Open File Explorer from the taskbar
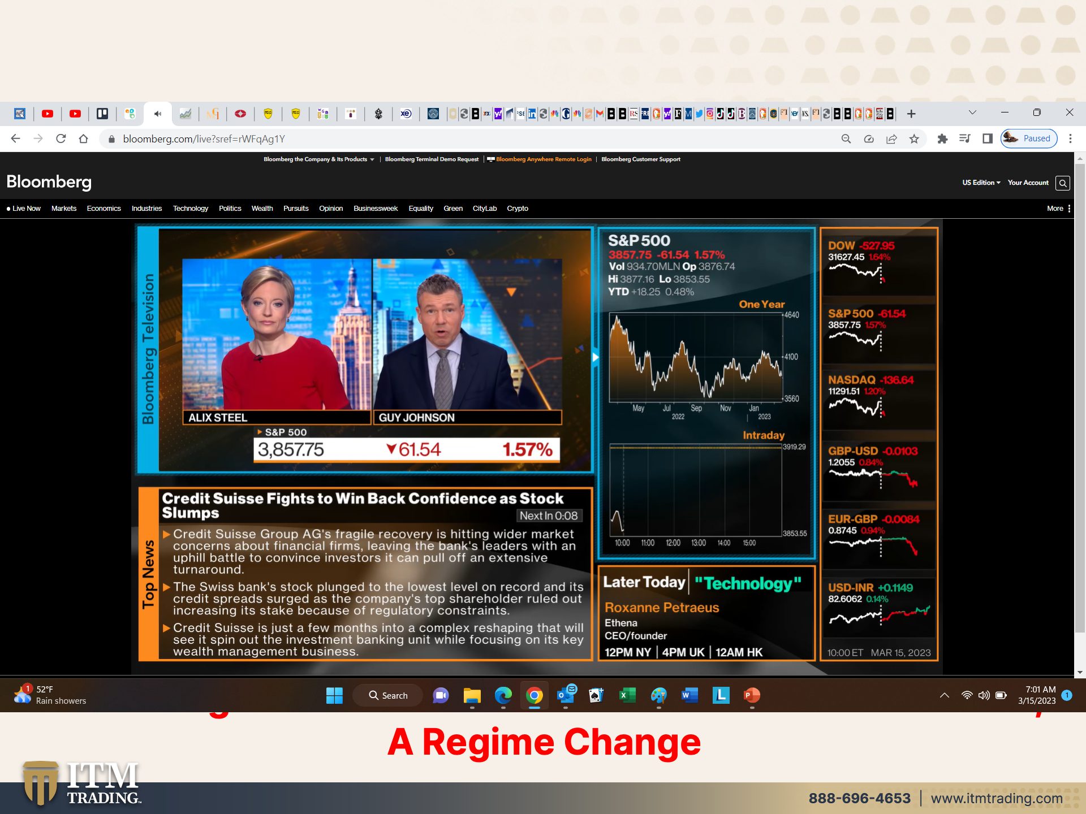The image size is (1086, 814). coord(472,695)
